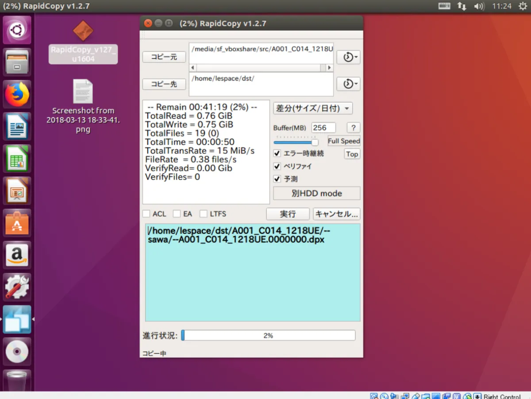Open the Trash in the launcher
Viewport: 531px width, 399px height.
17,380
